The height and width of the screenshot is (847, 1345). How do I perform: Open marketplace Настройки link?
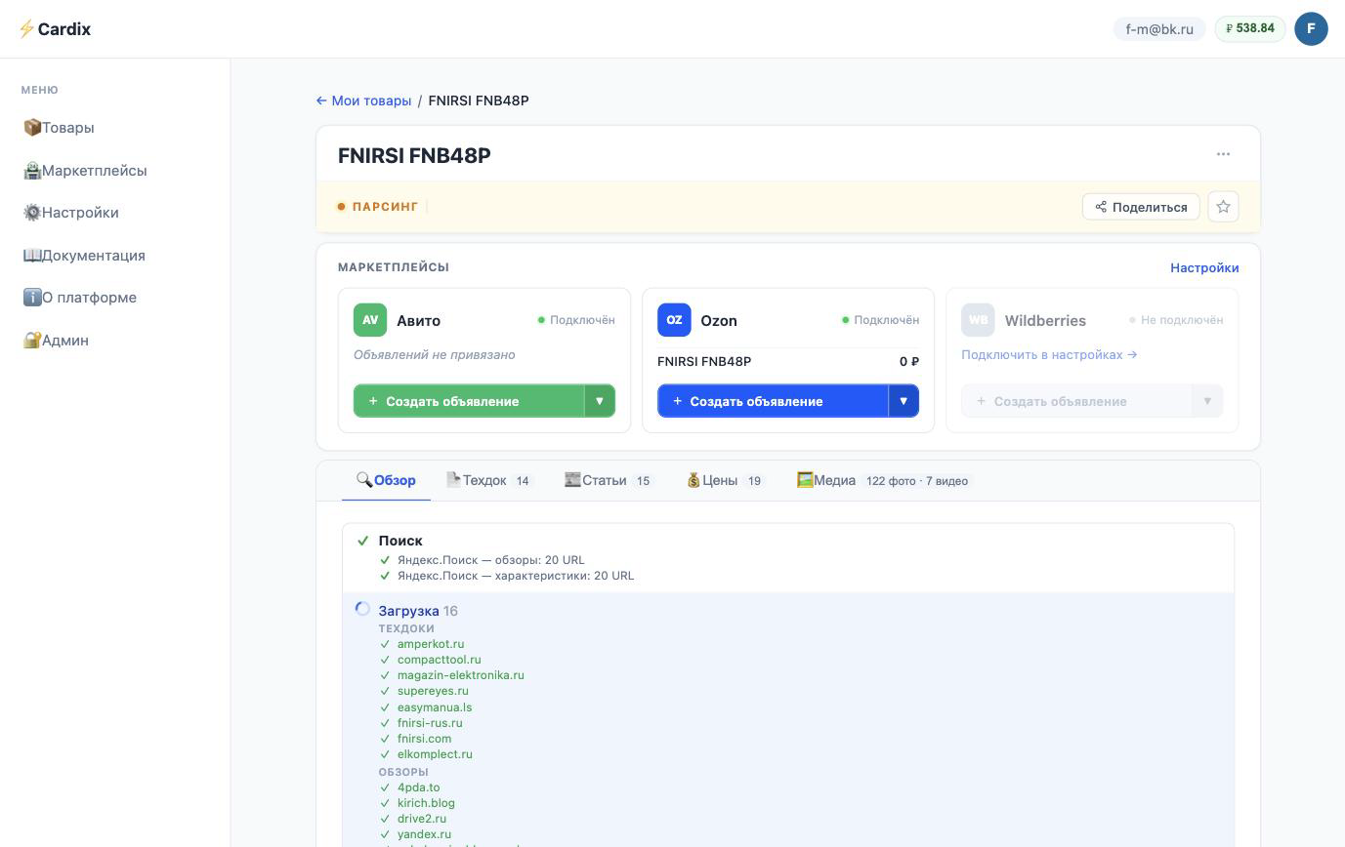pyautogui.click(x=1204, y=267)
